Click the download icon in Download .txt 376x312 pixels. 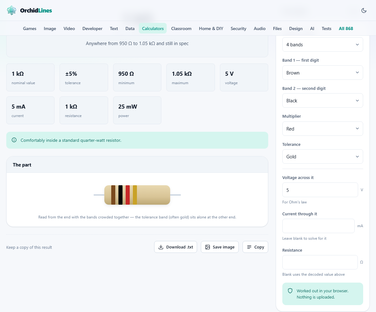coord(161,247)
